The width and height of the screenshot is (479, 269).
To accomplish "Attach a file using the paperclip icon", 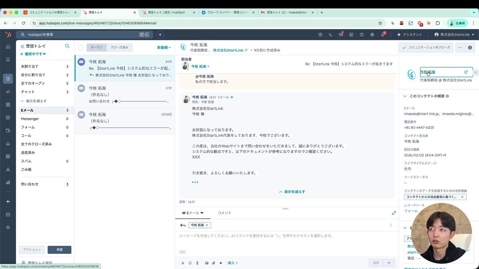I will pos(214,263).
